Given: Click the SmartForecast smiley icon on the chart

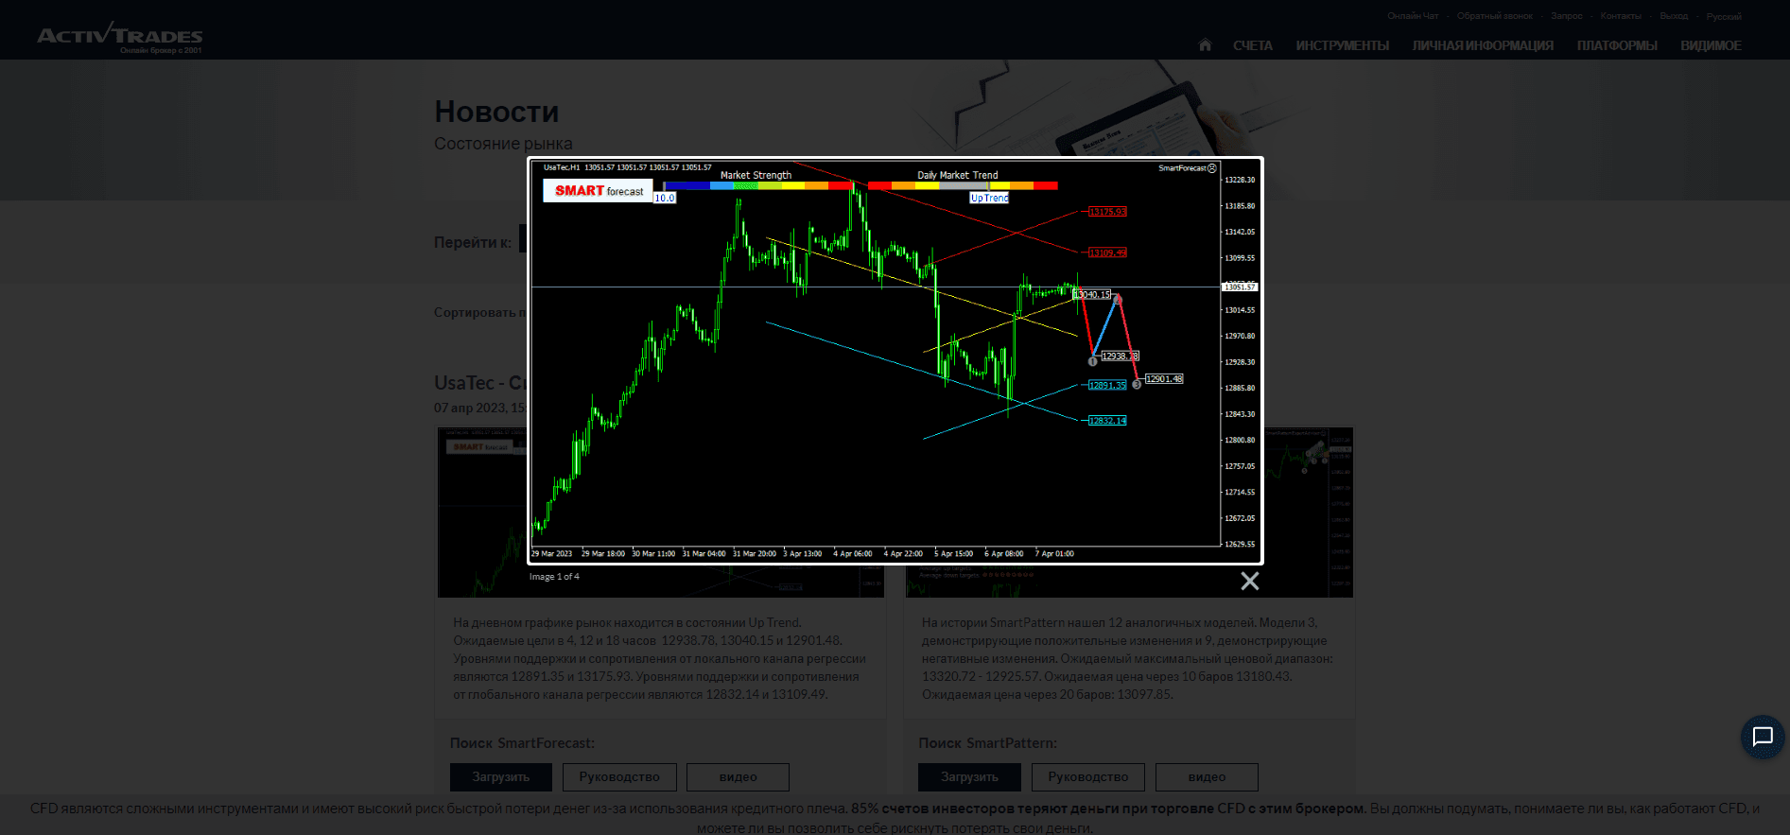Looking at the screenshot, I should (1212, 168).
